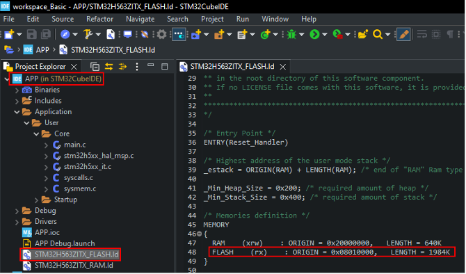The height and width of the screenshot is (274, 466).
Task: Toggle the orange highlighter mark occurrences button
Action: click(x=403, y=35)
